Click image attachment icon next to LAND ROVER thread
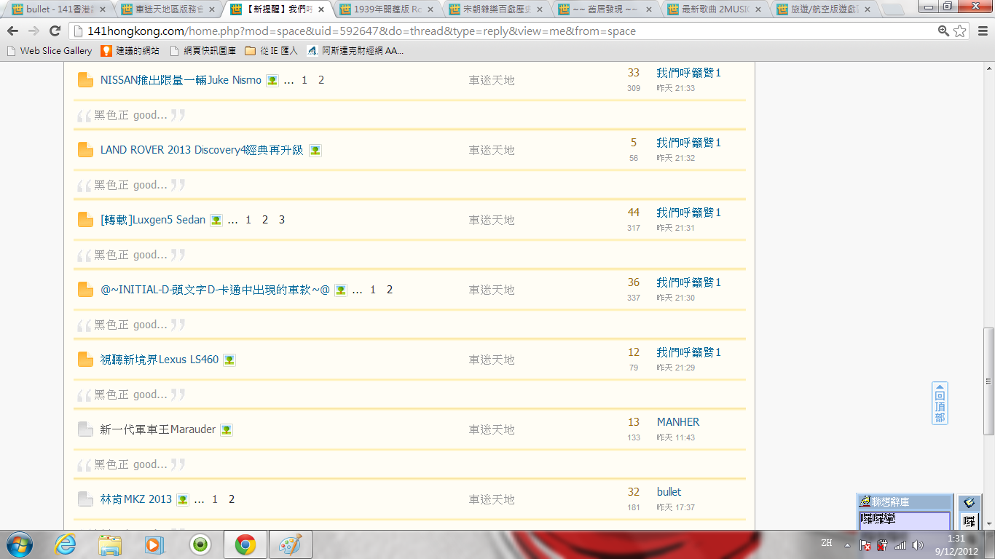The width and height of the screenshot is (995, 559). (x=315, y=151)
